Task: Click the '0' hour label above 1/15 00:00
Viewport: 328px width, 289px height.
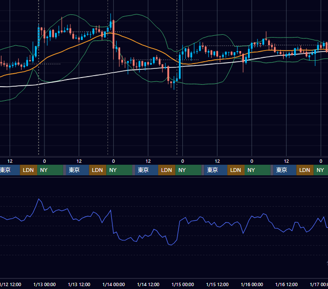Action: tap(183, 161)
